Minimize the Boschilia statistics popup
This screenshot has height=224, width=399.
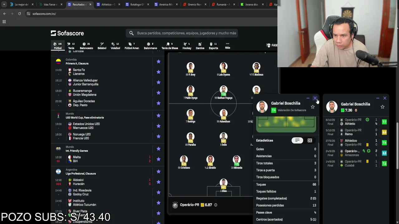308,98
